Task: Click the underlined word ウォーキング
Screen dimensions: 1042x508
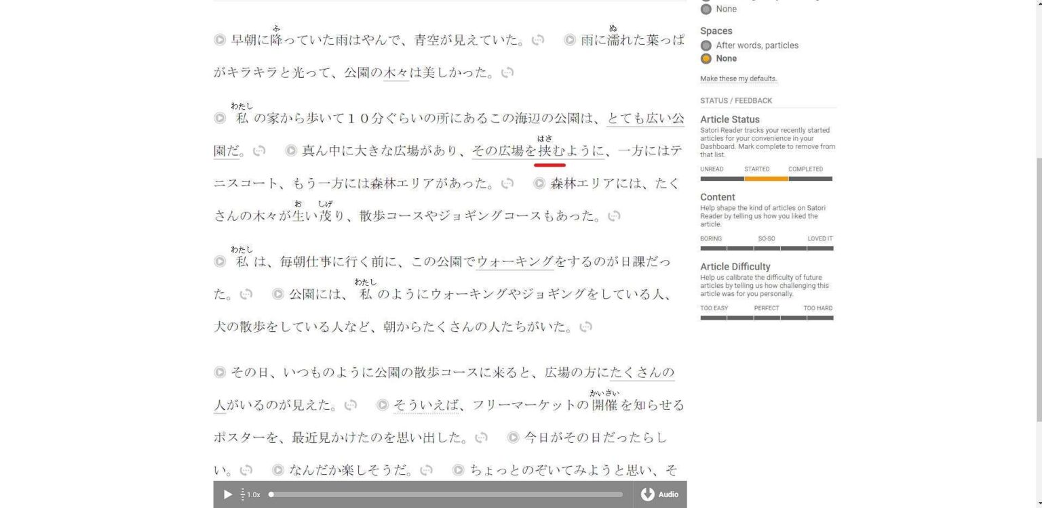Action: tap(515, 261)
